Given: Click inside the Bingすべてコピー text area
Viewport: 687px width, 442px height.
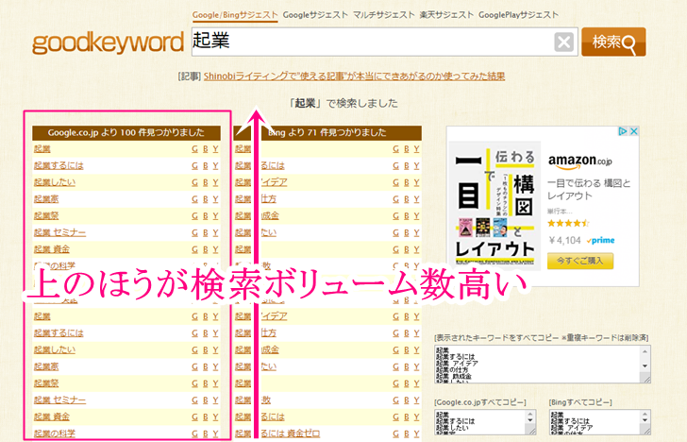Looking at the screenshot, I should coord(595,422).
